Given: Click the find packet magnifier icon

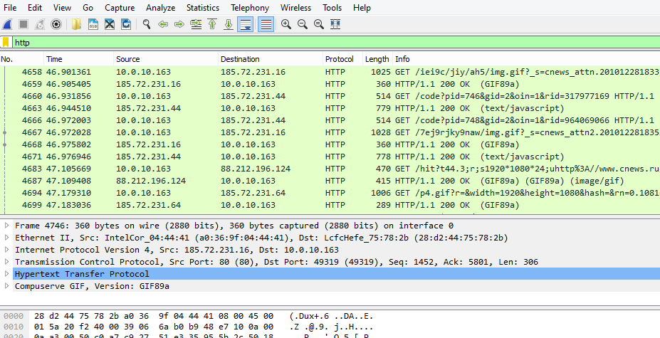Looking at the screenshot, I should tap(147, 24).
